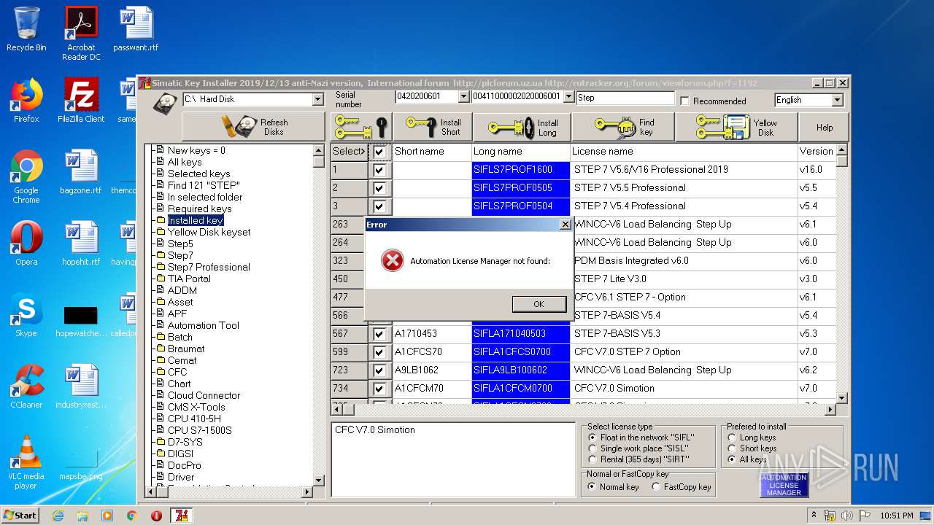Click OK in the Error dialog

tap(539, 304)
